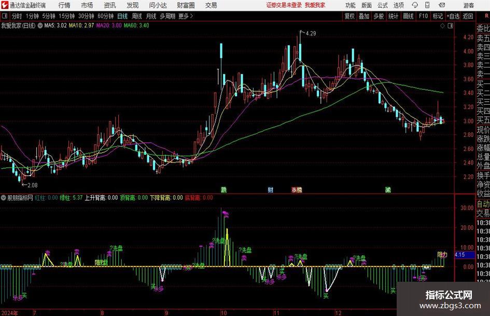The height and width of the screenshot is (316, 490).
Task: Open the 发现 menu
Action: (x=133, y=5)
